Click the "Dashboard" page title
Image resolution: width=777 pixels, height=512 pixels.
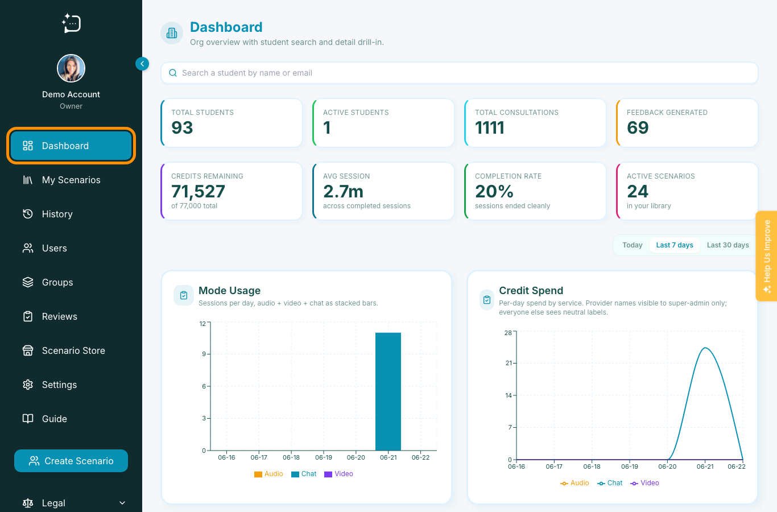click(226, 27)
